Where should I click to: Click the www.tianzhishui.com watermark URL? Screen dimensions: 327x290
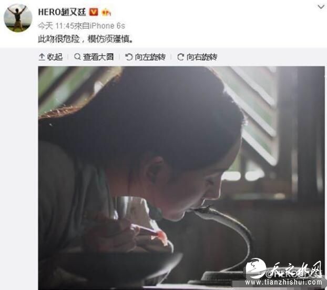(283, 283)
